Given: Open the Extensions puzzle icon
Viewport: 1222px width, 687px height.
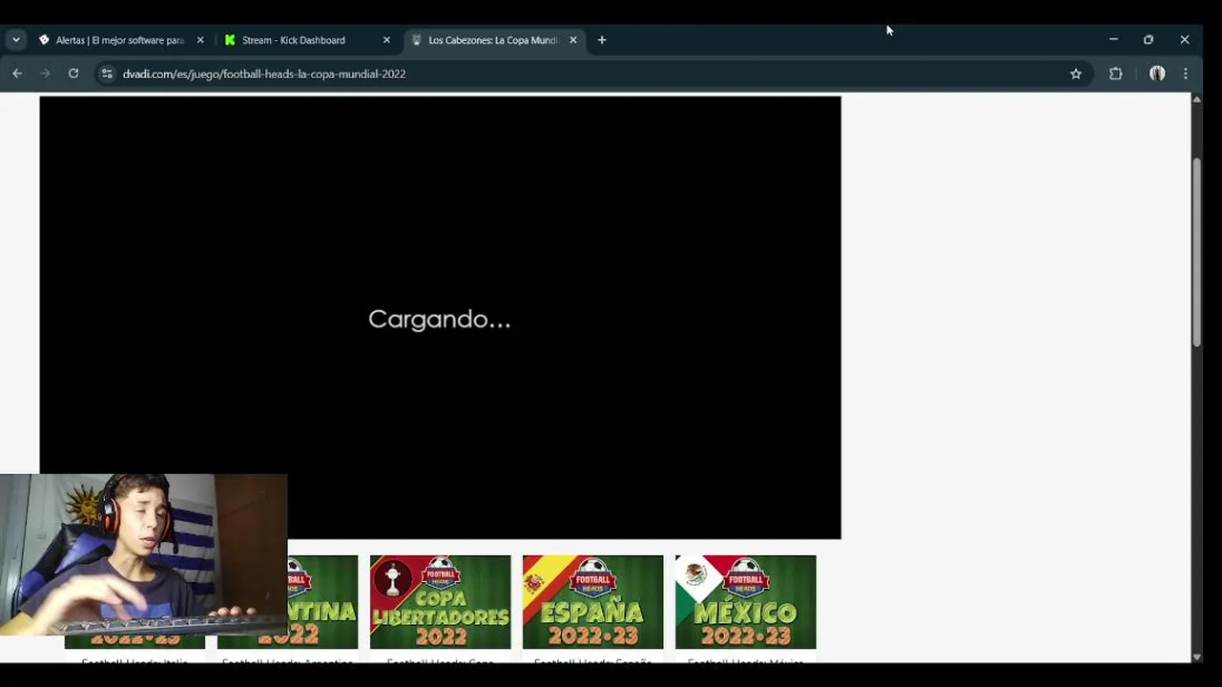Looking at the screenshot, I should [x=1115, y=73].
